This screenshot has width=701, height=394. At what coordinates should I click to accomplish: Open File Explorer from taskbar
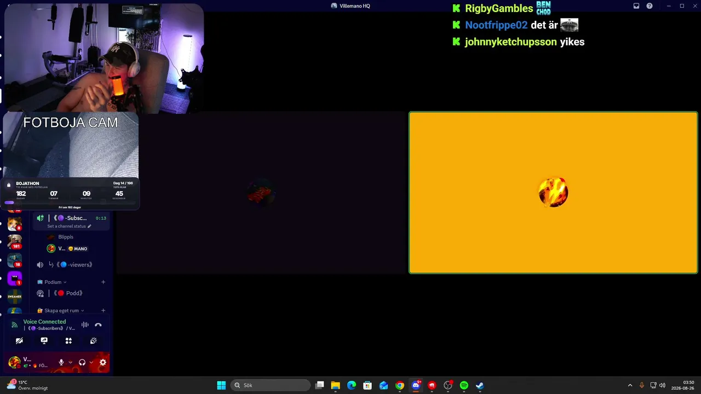click(x=336, y=385)
